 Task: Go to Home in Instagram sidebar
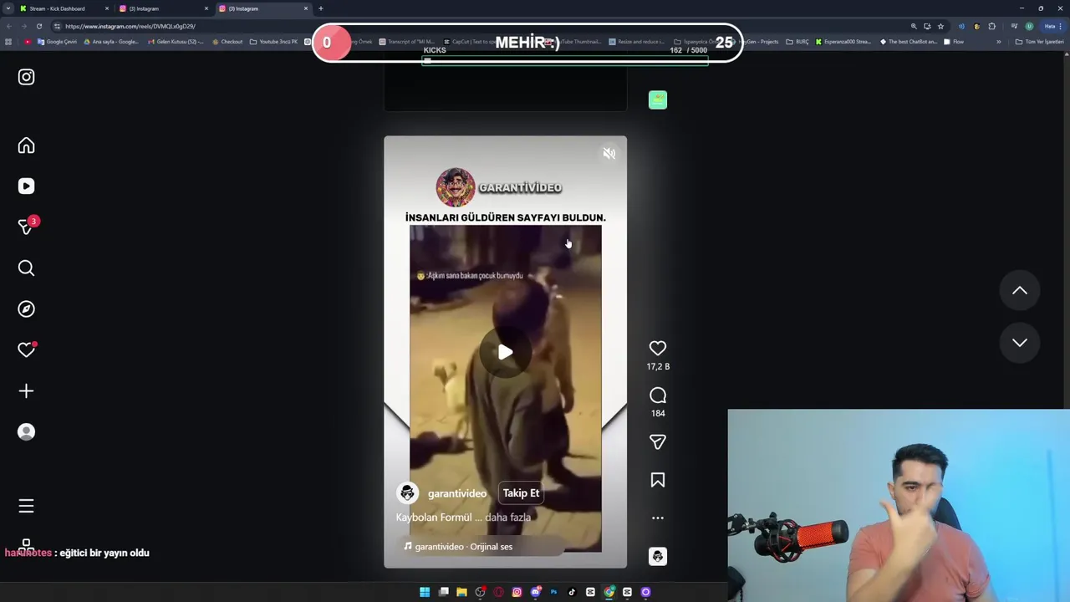tap(26, 145)
